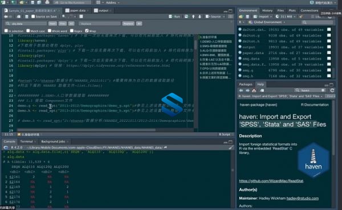
Task: Open the R language dropdown in Environment pane
Action: (x=241, y=22)
